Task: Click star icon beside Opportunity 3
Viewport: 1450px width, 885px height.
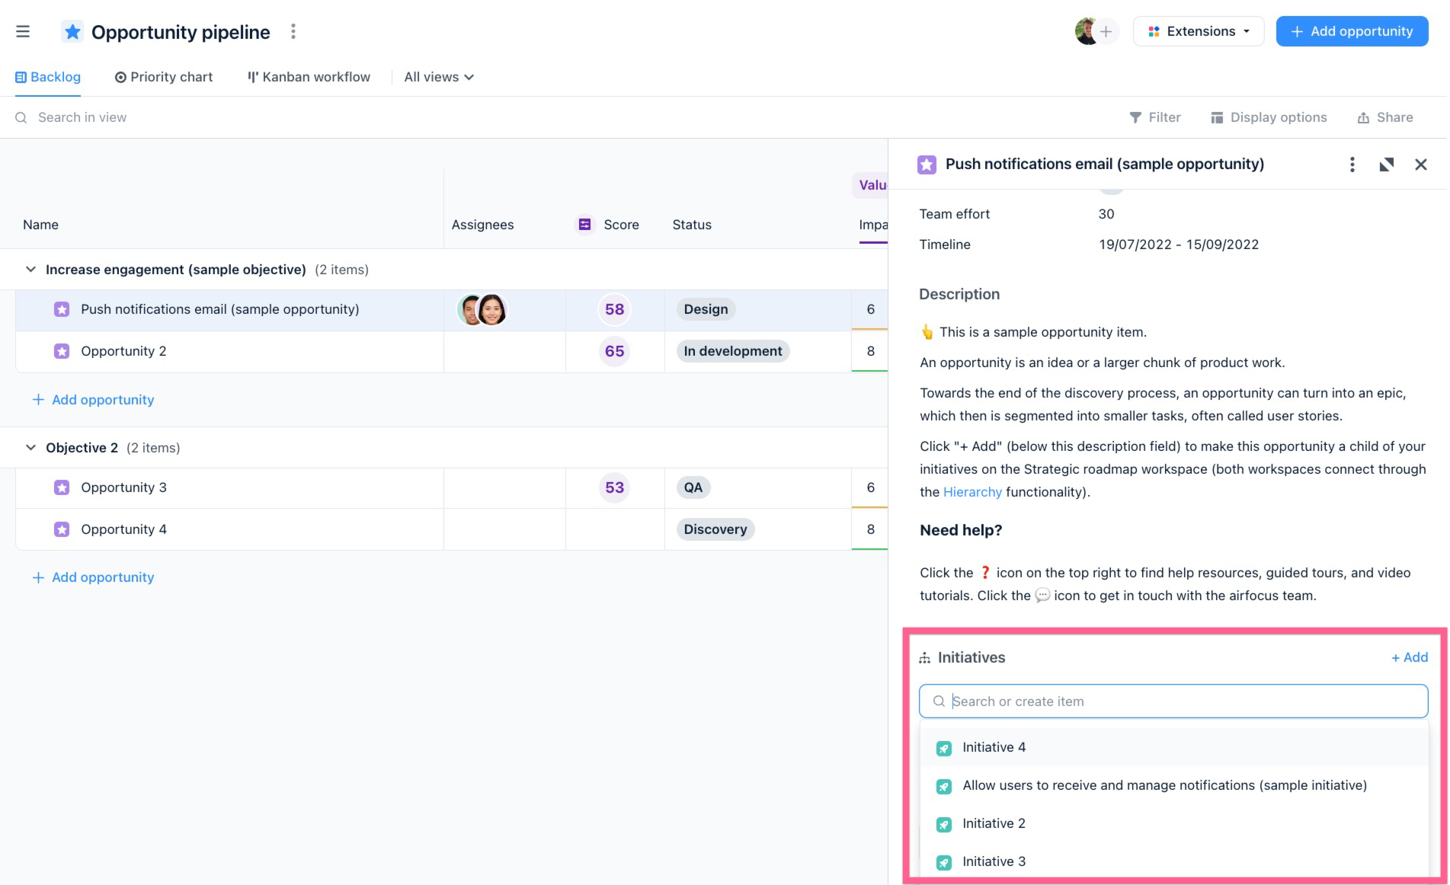Action: click(62, 487)
